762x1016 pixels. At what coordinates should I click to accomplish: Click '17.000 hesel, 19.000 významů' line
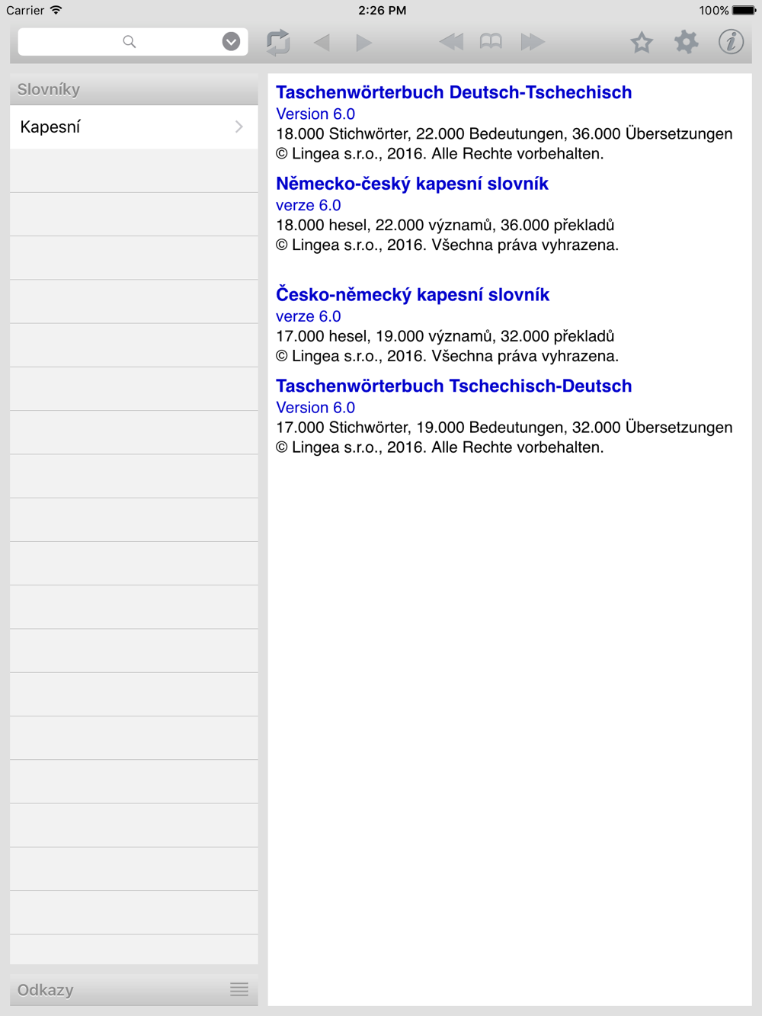click(x=445, y=336)
